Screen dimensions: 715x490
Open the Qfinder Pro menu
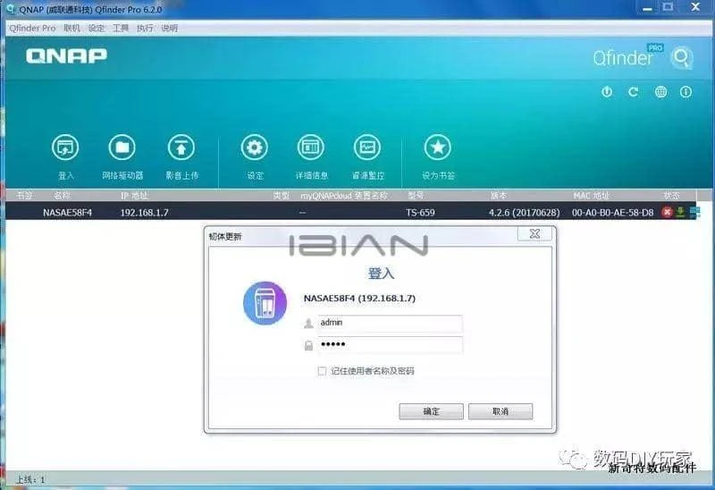(x=32, y=29)
